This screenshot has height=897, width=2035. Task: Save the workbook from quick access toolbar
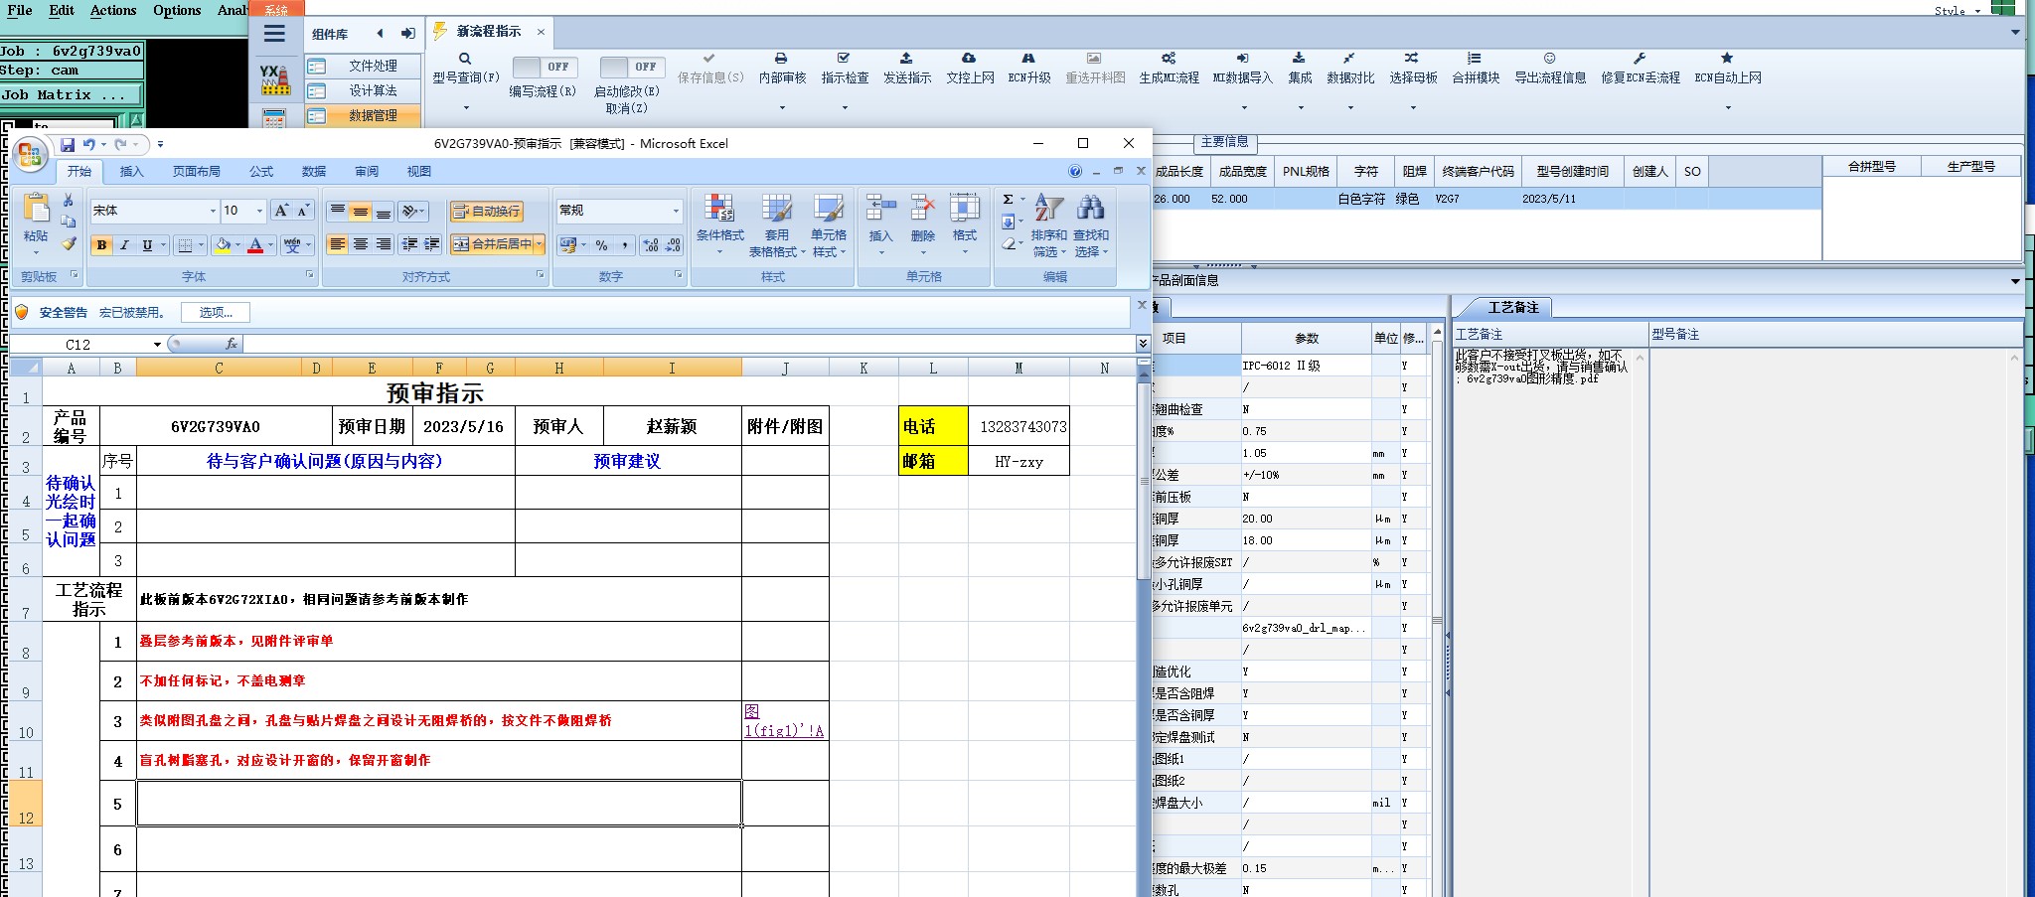(x=68, y=145)
